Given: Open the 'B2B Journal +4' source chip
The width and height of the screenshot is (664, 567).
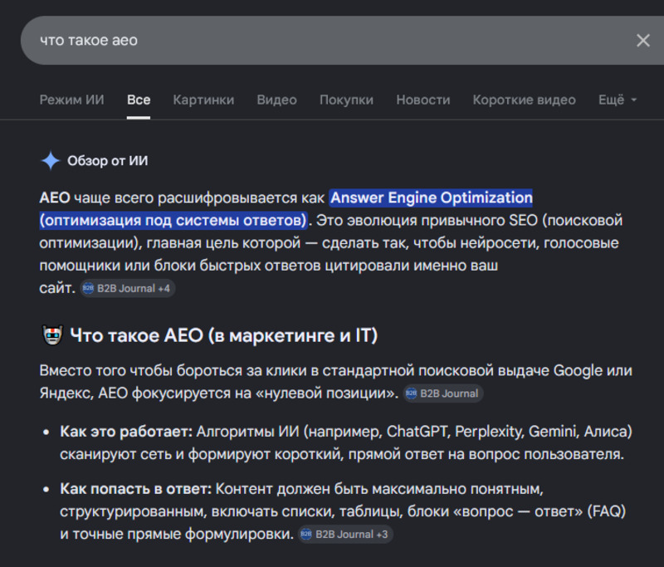Looking at the screenshot, I should tap(128, 288).
